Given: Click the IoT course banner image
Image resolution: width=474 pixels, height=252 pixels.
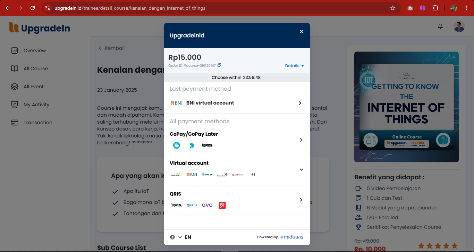Looking at the screenshot, I should (406, 107).
